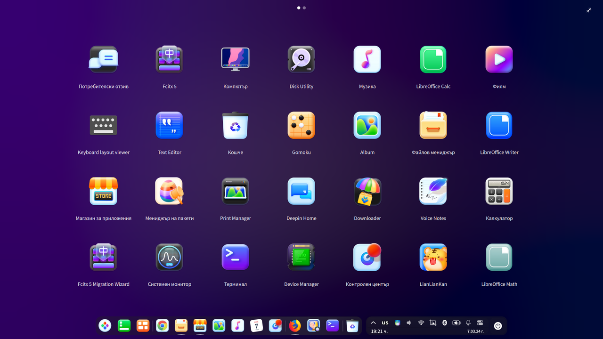Open the Филм video player
The height and width of the screenshot is (339, 603).
[499, 59]
